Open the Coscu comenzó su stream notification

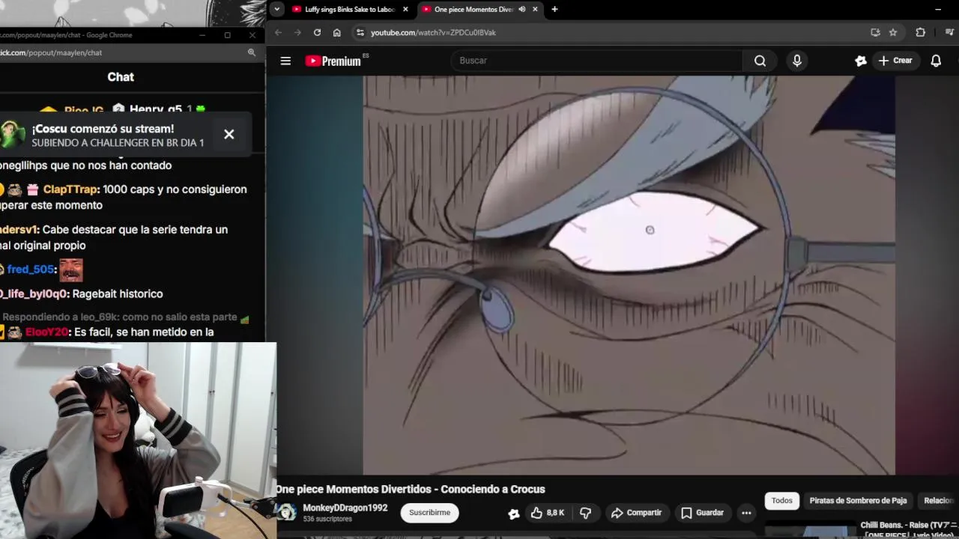pyautogui.click(x=117, y=135)
